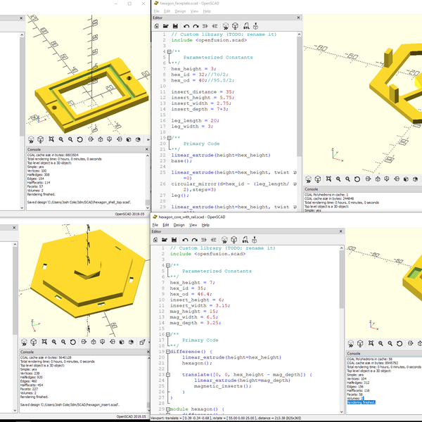
Task: Click Render icon below top-left frame viewport
Action: [x=40, y=140]
